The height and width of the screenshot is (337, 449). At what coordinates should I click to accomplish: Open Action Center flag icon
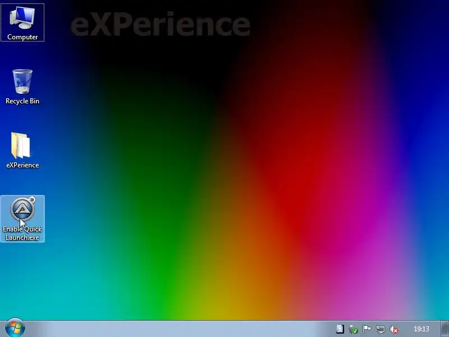click(x=367, y=329)
